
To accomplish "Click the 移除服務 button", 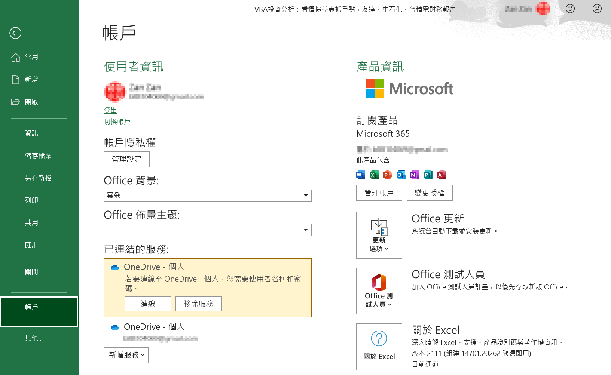I will (x=198, y=304).
